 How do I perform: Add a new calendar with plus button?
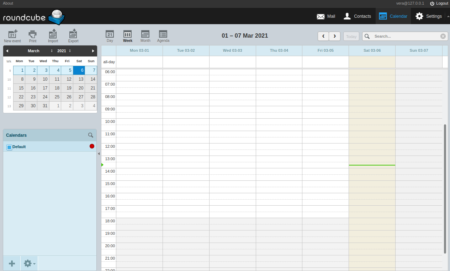click(x=12, y=264)
